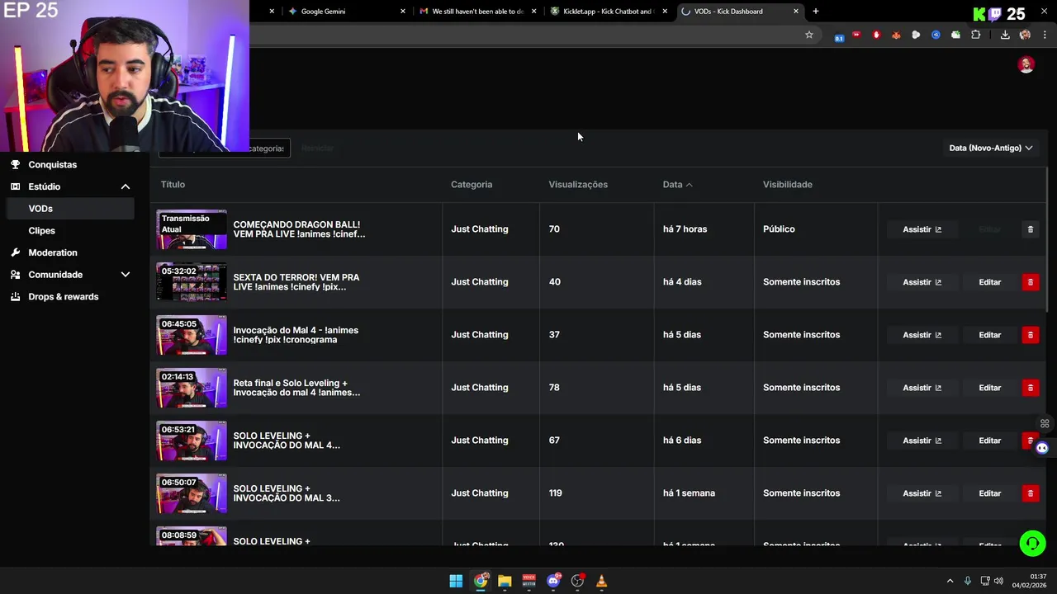
Task: Click the taskbar volume icon
Action: click(998, 581)
